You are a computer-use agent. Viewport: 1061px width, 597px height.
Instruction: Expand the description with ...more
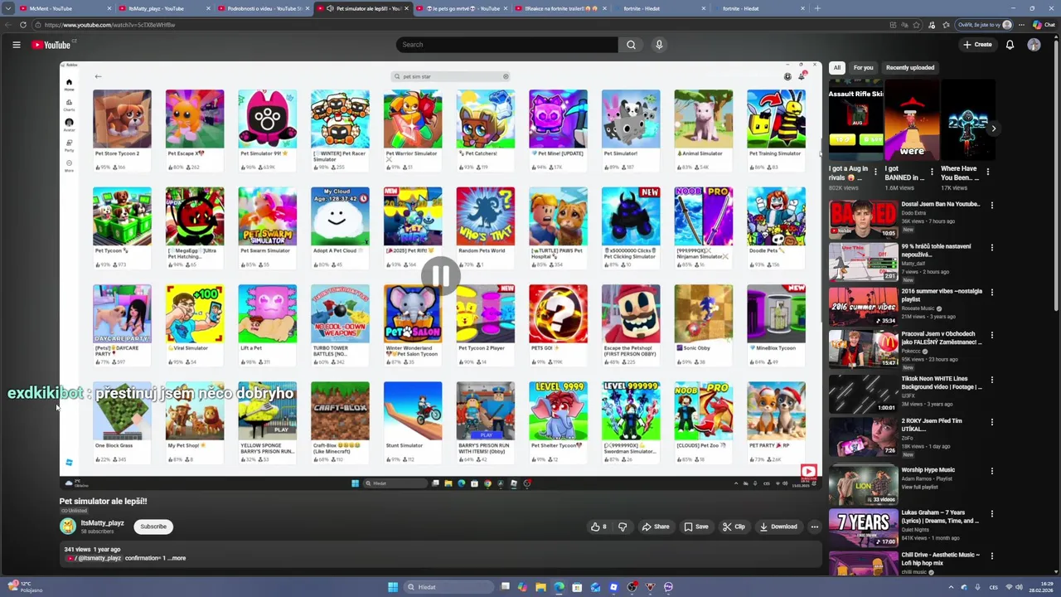177,558
